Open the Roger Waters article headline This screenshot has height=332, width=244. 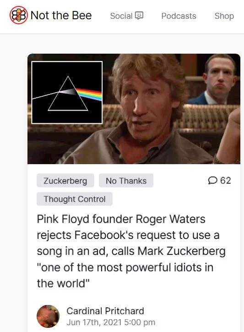(131, 251)
